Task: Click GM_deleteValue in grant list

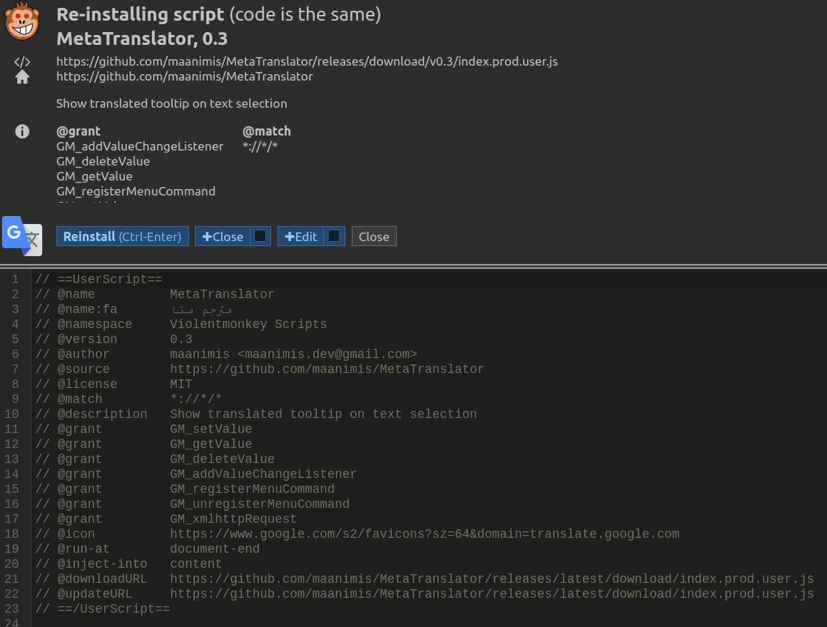Action: 103,161
